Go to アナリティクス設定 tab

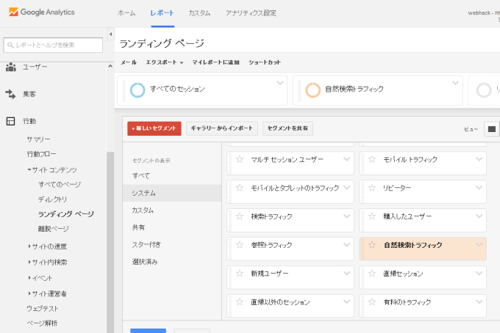point(251,13)
